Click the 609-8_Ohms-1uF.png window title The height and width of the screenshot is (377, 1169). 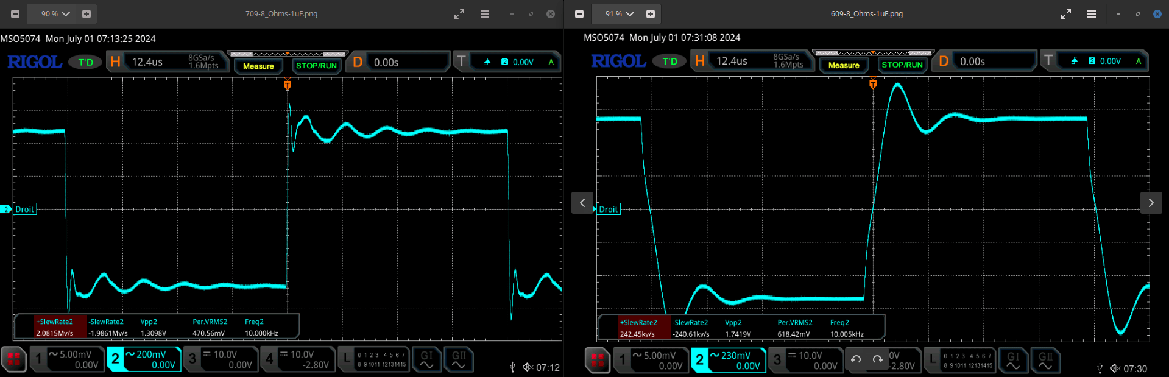coord(867,14)
